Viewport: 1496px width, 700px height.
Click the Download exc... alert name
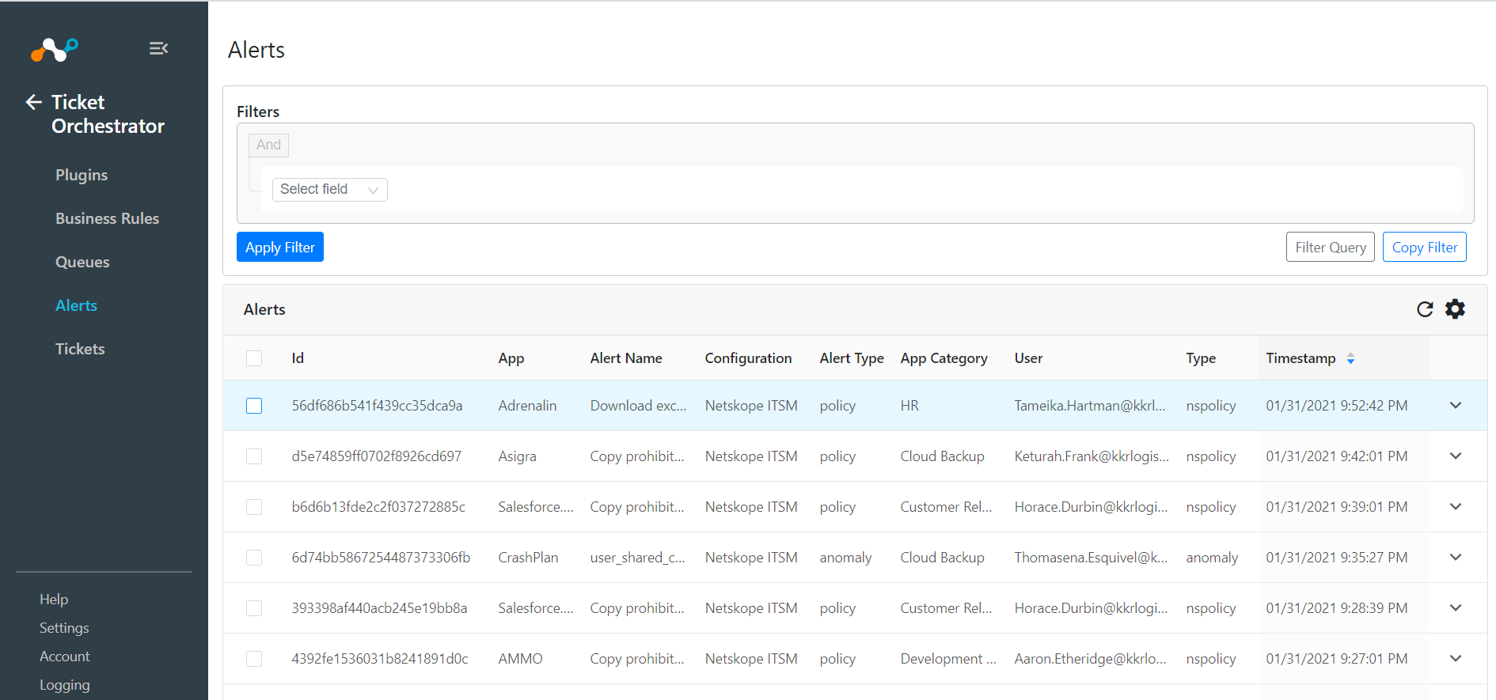pyautogui.click(x=638, y=406)
